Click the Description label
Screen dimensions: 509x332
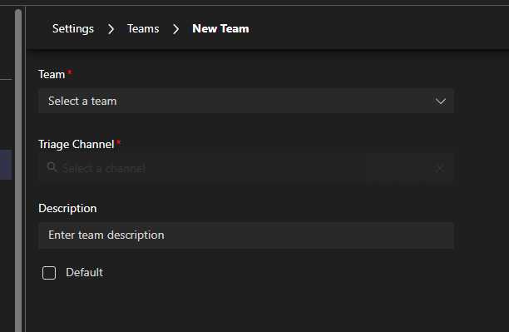point(67,208)
